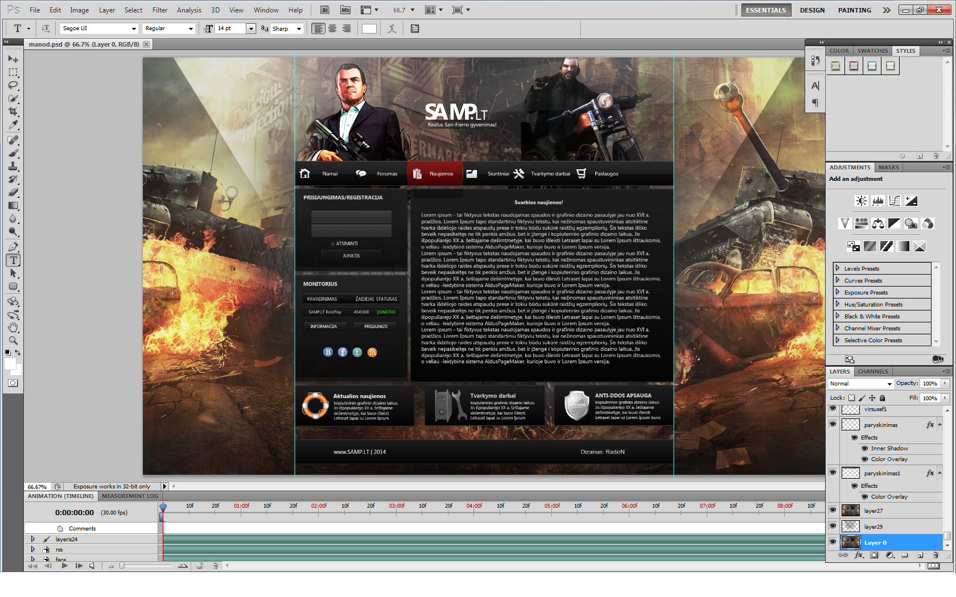The width and height of the screenshot is (956, 597).
Task: Pick the Hand tool
Action: tap(13, 327)
